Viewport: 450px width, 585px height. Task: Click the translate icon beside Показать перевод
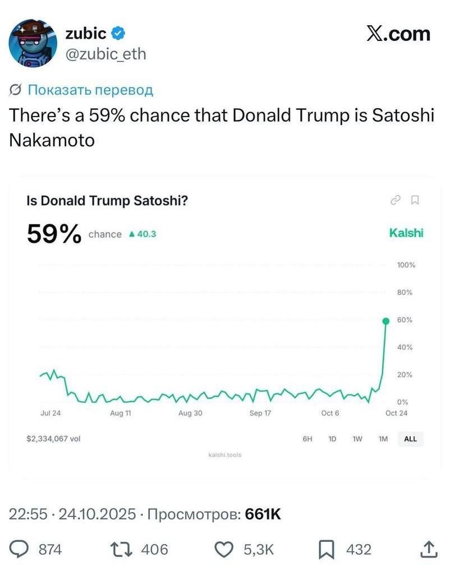(x=15, y=90)
